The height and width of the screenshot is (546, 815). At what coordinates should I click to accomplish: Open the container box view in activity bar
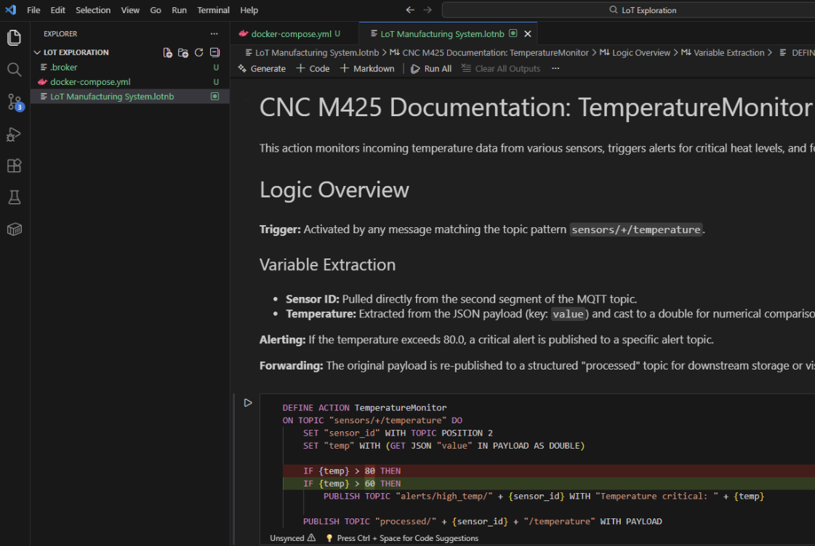(x=15, y=229)
